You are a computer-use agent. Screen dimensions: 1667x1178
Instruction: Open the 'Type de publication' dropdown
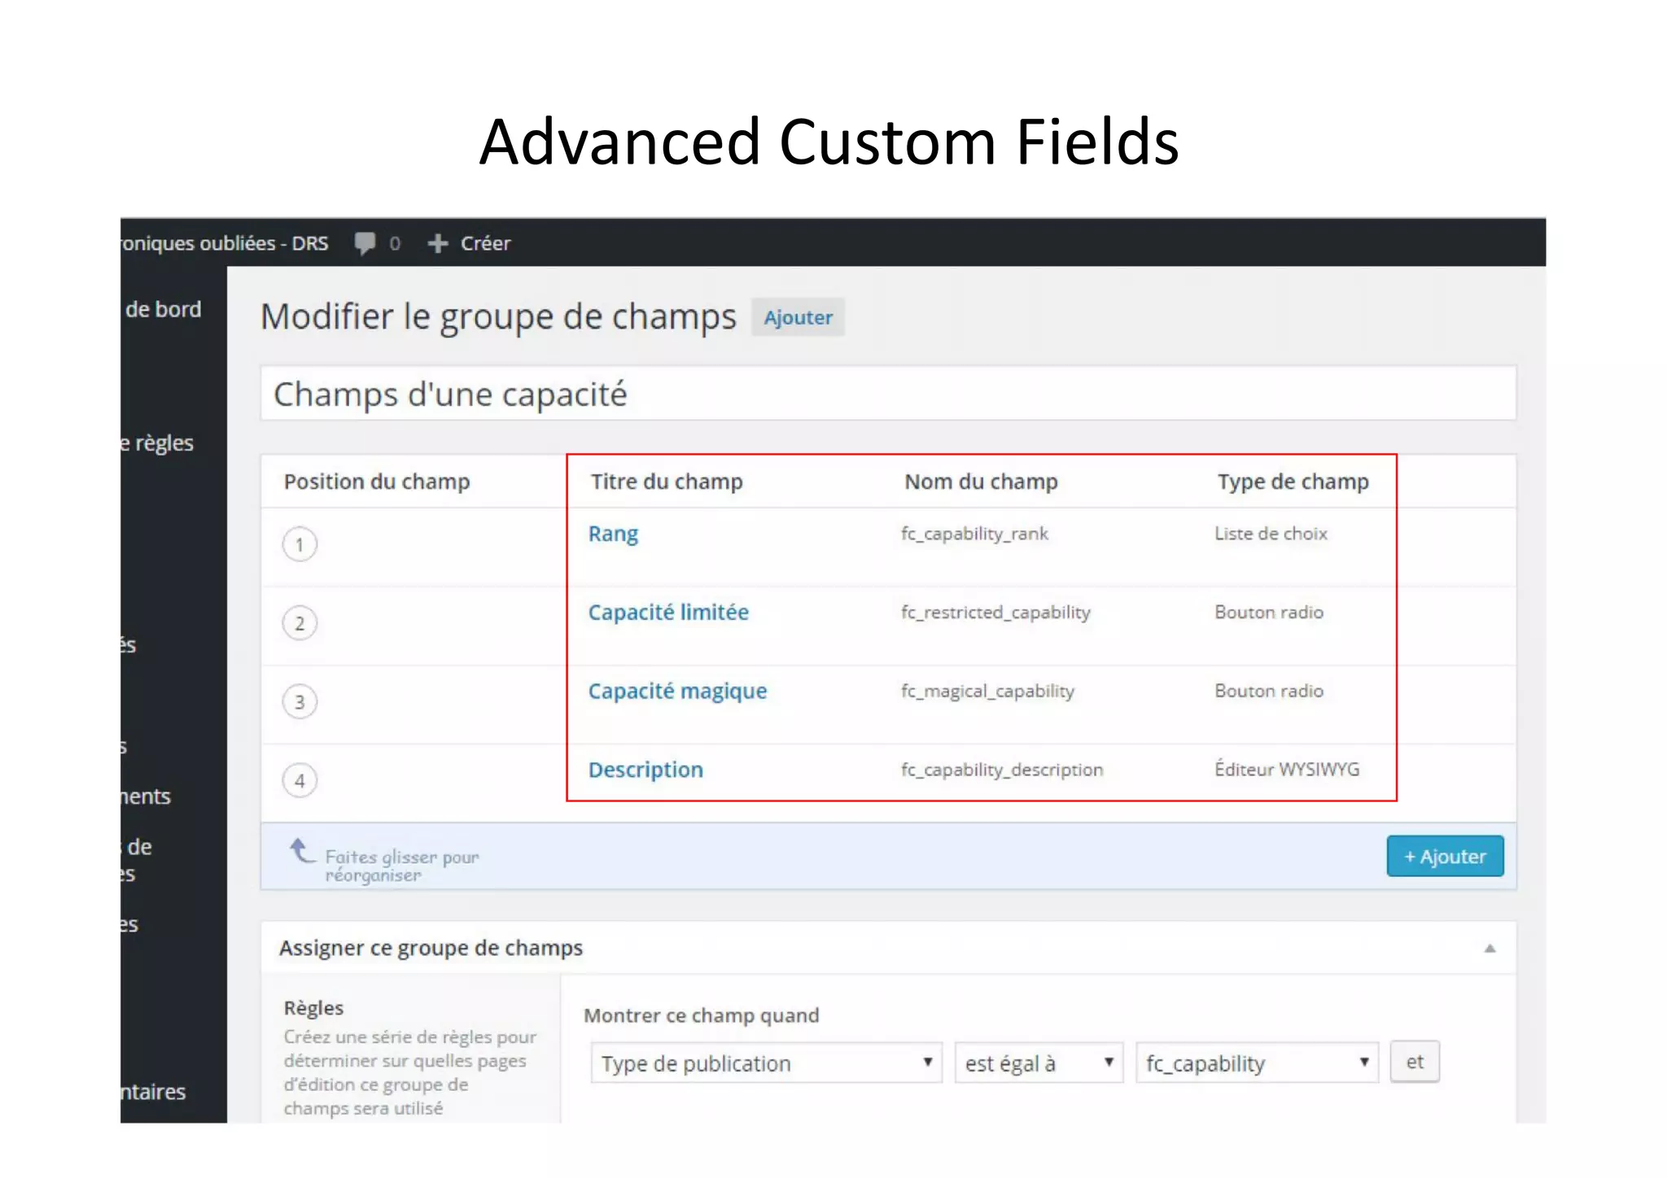coord(766,1062)
